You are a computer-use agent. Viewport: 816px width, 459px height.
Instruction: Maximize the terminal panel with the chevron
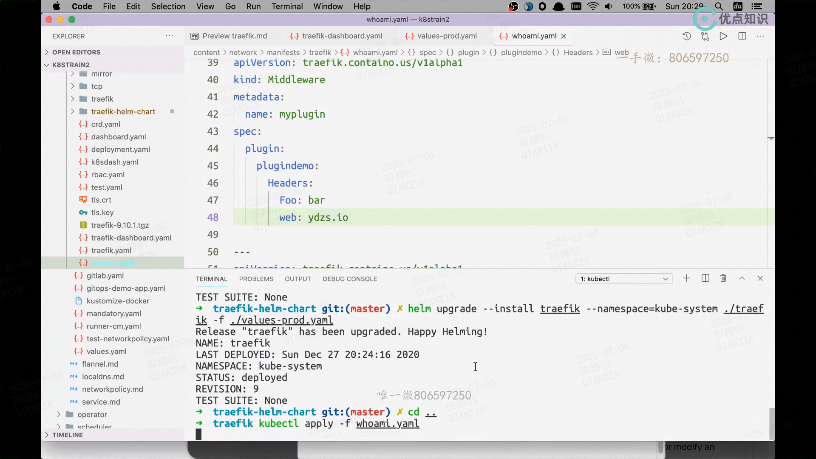click(742, 278)
